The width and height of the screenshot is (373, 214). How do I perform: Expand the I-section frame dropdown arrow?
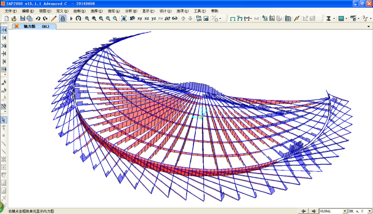(334, 18)
